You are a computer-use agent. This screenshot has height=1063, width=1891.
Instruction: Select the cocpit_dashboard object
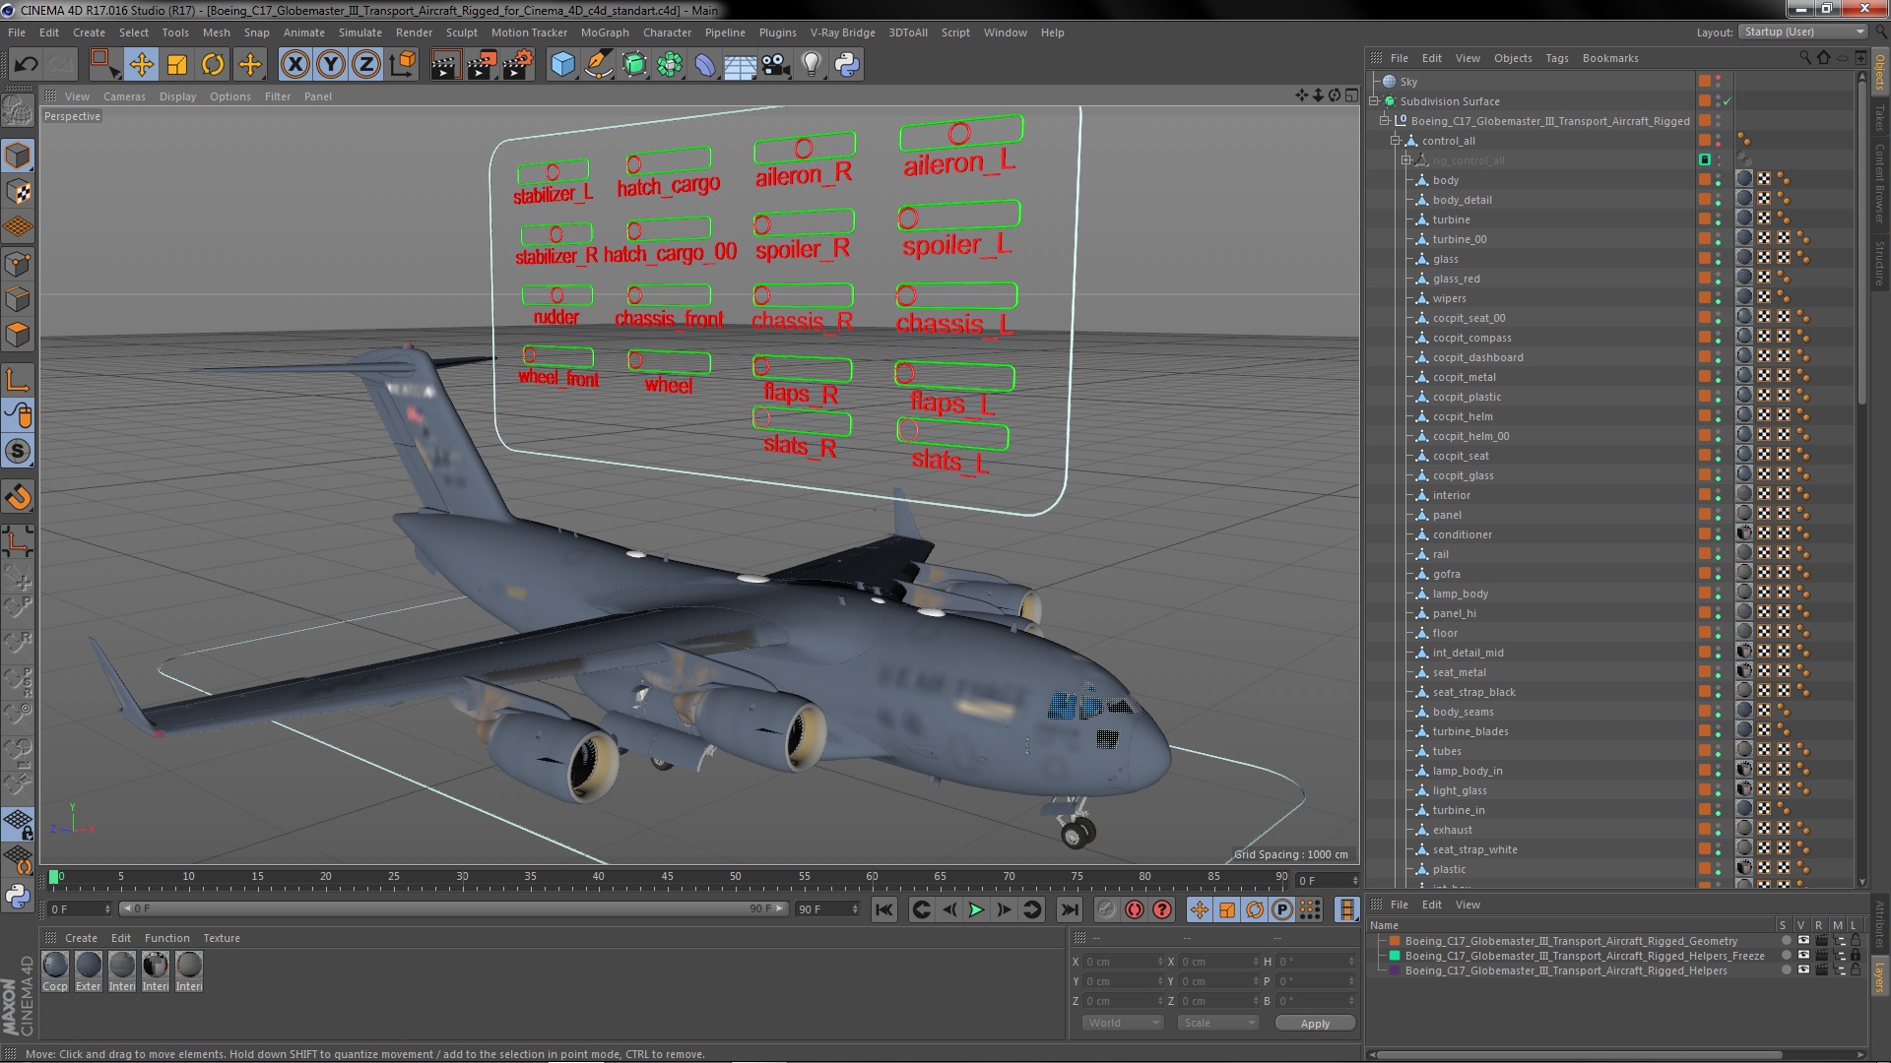(x=1477, y=357)
